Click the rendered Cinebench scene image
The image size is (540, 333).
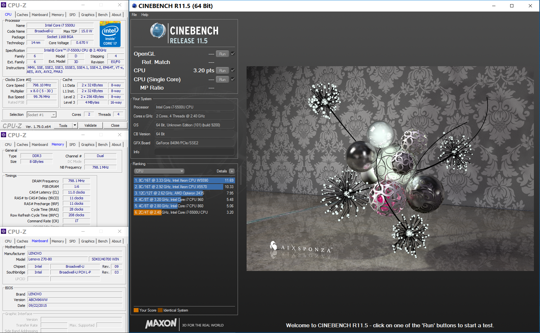click(390, 169)
